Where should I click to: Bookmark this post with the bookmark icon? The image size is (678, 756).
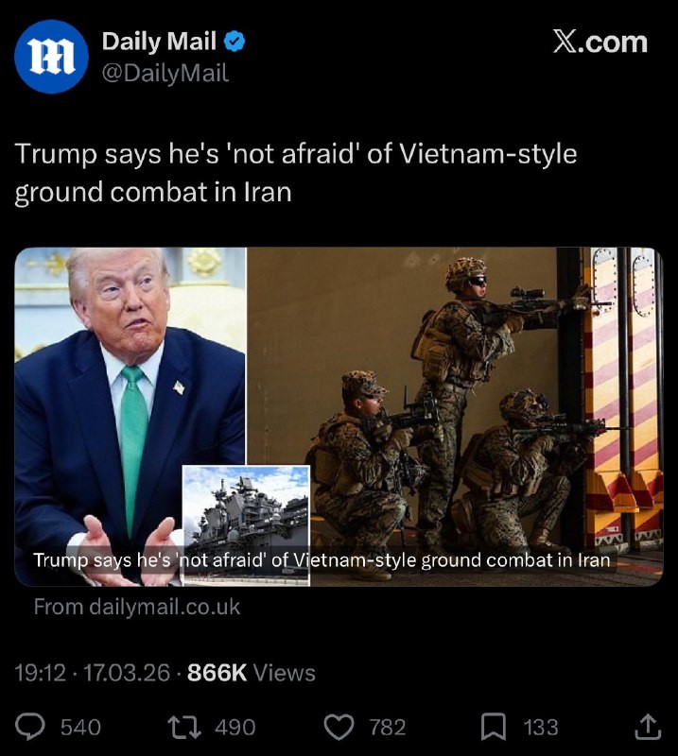pos(494,727)
